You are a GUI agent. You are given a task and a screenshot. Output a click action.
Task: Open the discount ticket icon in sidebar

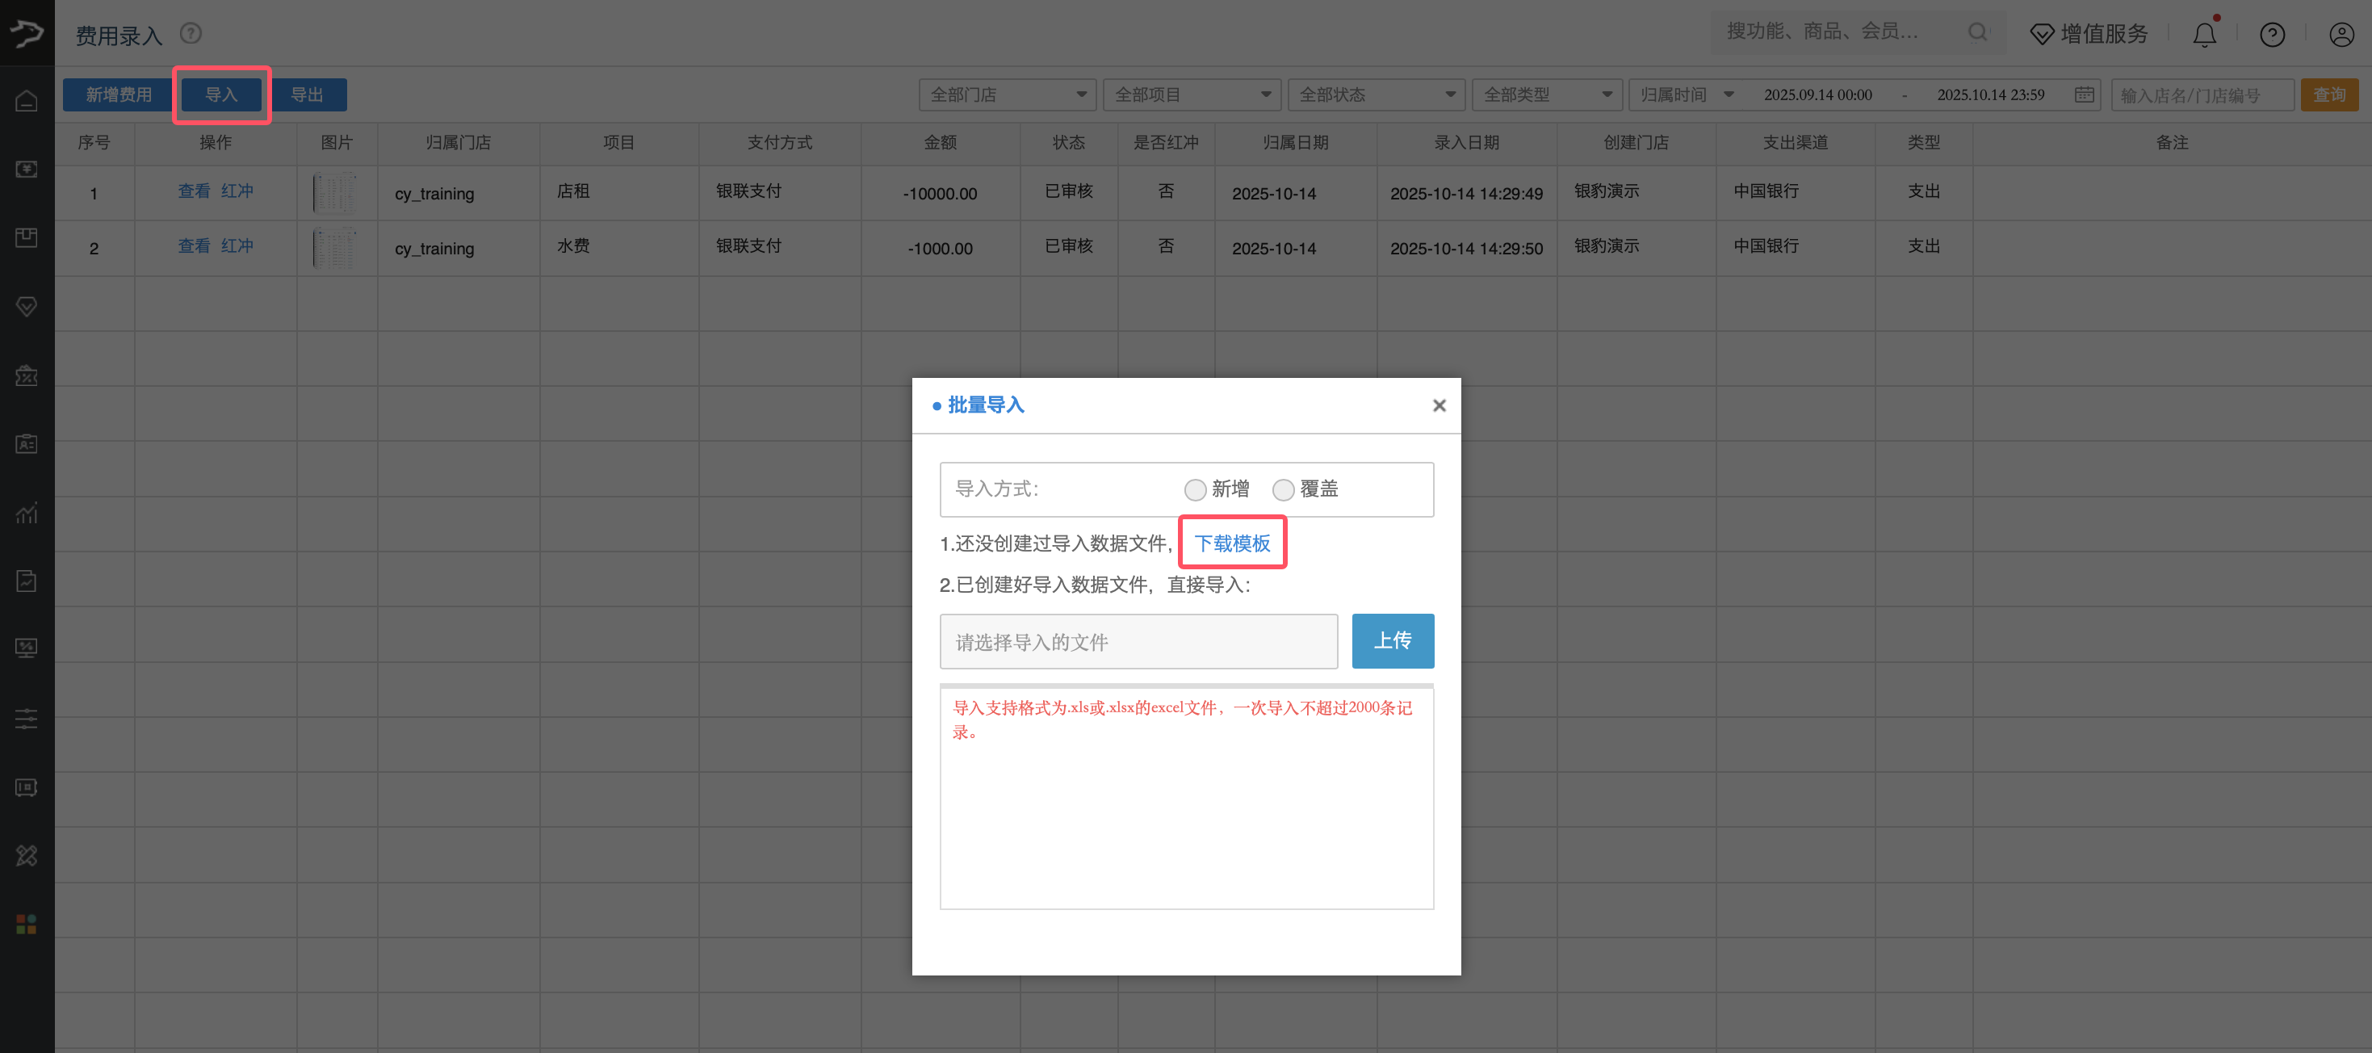(x=26, y=375)
